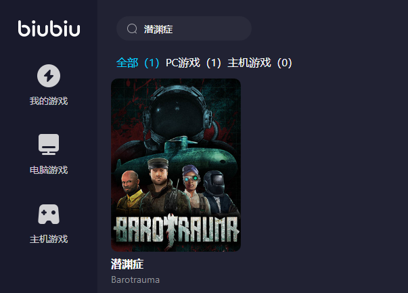Show the PC游戏 (1) results tab
408x293 pixels.
194,63
